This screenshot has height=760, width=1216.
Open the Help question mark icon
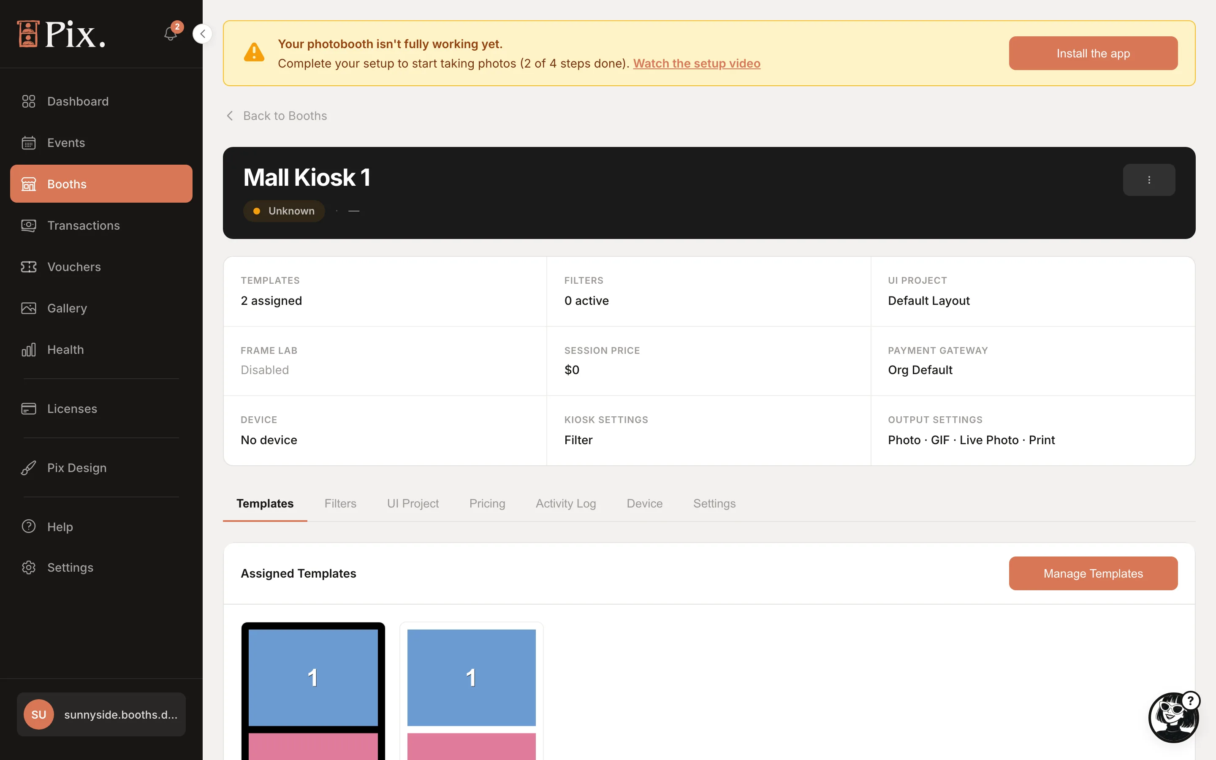pyautogui.click(x=29, y=526)
